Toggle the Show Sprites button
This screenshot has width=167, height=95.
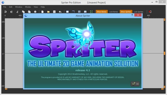tap(126, 12)
